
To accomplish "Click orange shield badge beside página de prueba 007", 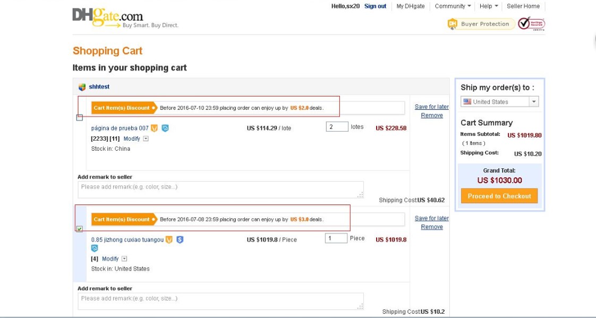I will click(155, 128).
